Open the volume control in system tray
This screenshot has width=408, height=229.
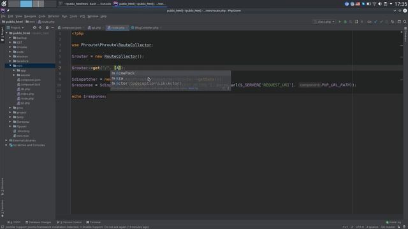[x=380, y=4]
